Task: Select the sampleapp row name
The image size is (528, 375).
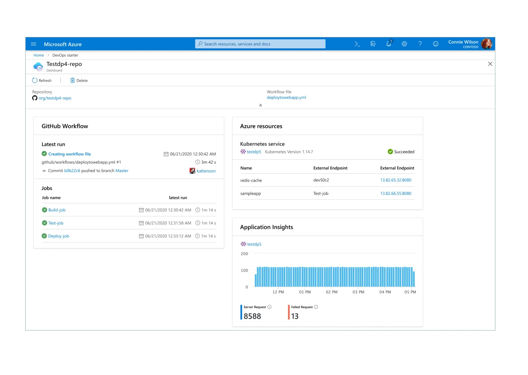Action: 251,194
